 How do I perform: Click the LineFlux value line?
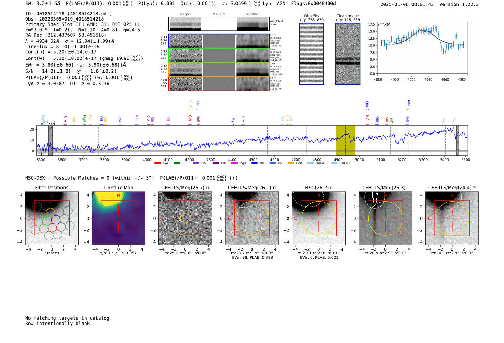(62, 46)
